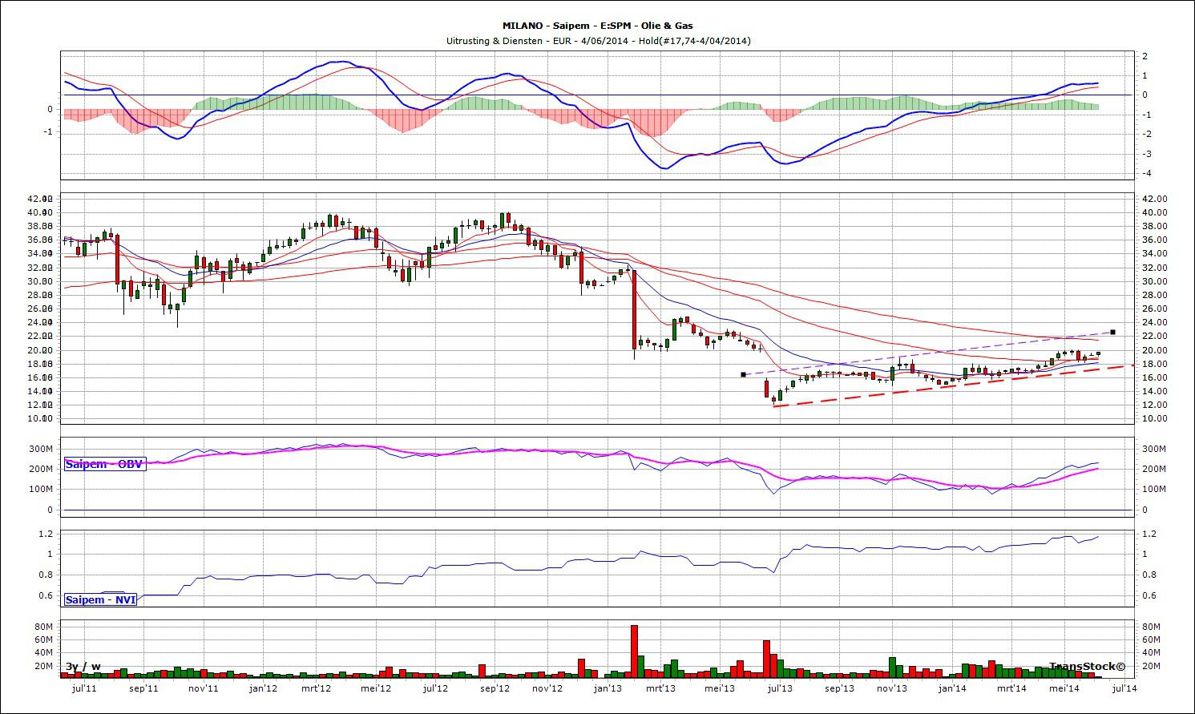This screenshot has width=1195, height=714.
Task: Click the '10.00' price label on the right axis
Action: (1155, 418)
